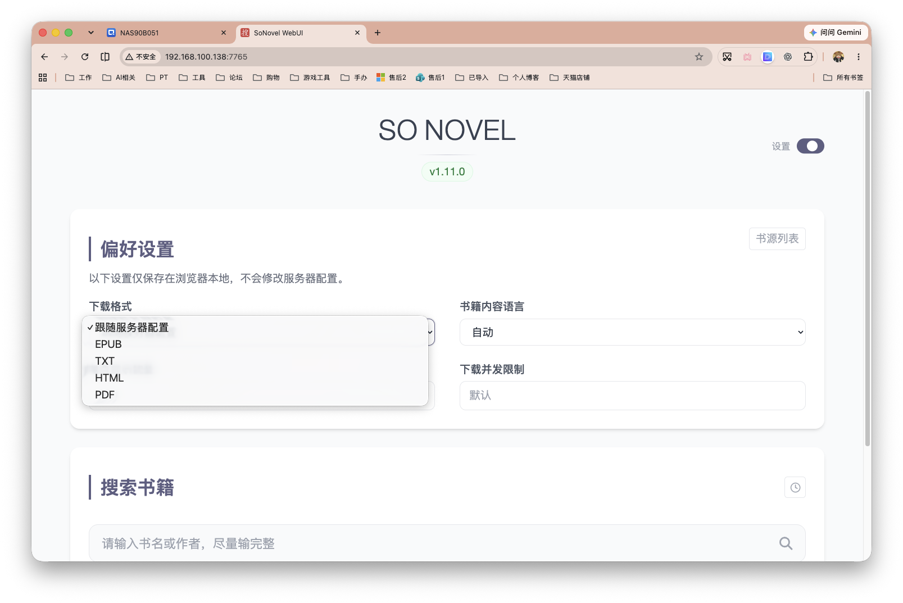This screenshot has height=603, width=903.
Task: Open the 书源列表 button
Action: [x=777, y=239]
